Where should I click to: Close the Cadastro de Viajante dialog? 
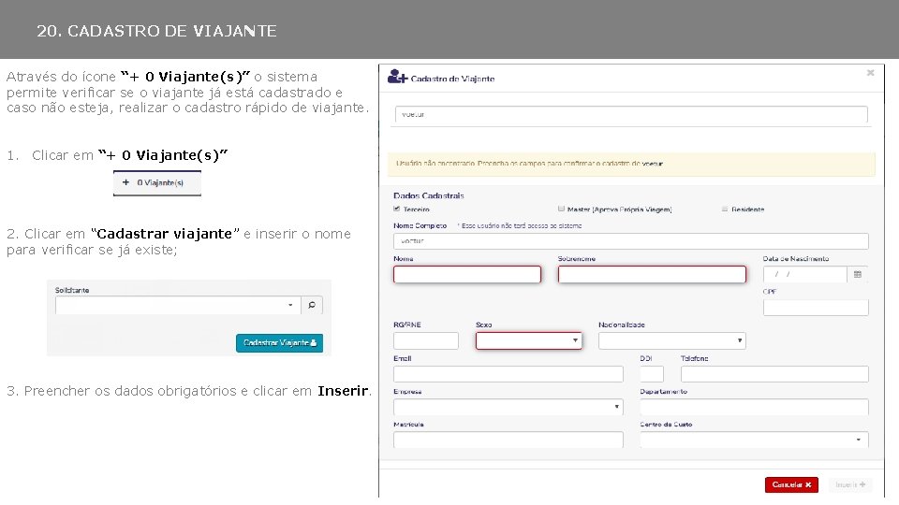tap(870, 73)
